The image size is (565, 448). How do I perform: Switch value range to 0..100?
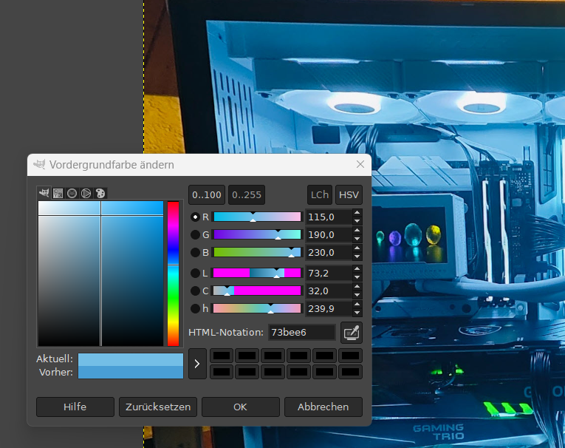(207, 195)
